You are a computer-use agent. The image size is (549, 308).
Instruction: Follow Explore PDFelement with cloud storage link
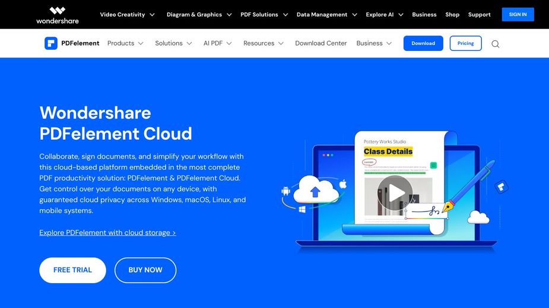(107, 233)
